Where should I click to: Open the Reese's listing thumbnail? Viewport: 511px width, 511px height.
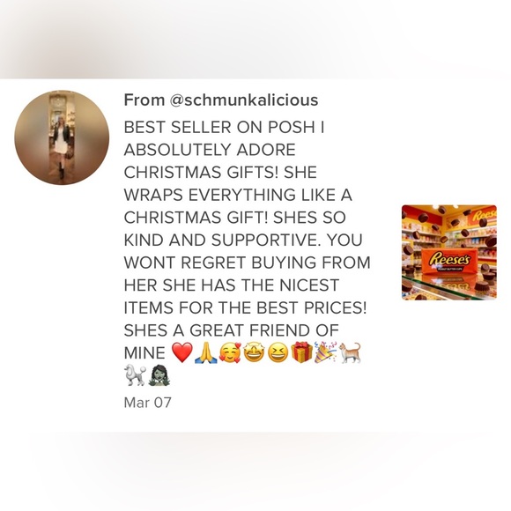[449, 252]
